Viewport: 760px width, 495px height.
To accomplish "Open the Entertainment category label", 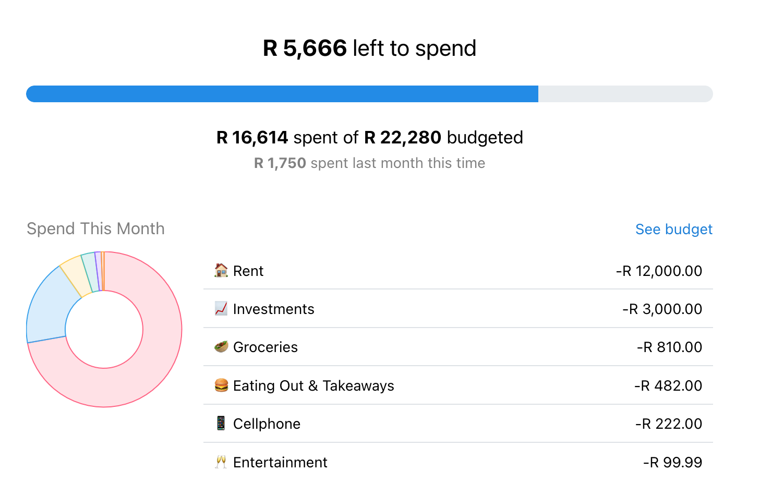I will (280, 462).
